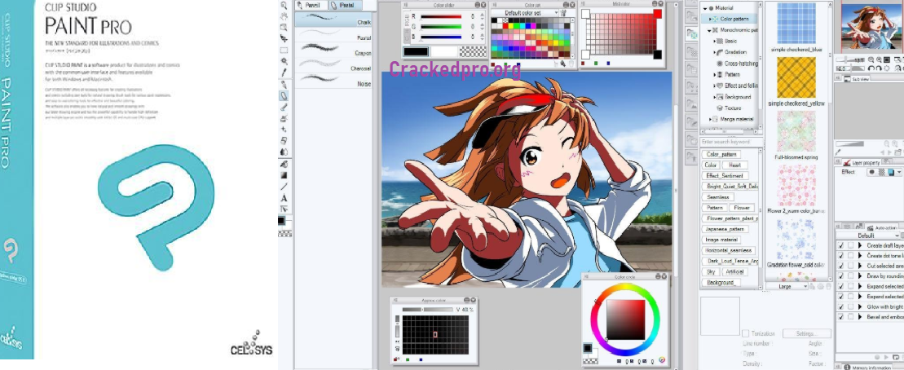Select the Fill bucket tool

284,165
